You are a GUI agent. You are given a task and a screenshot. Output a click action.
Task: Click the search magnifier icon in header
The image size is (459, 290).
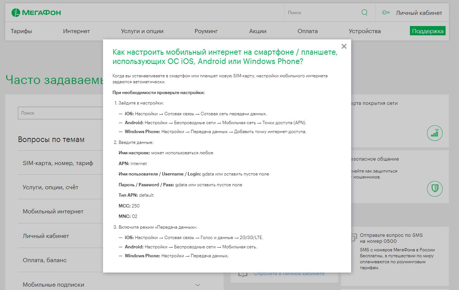pyautogui.click(x=364, y=13)
